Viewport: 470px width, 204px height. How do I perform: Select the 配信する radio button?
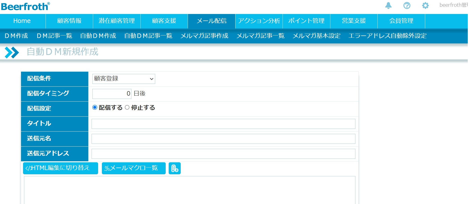pos(95,108)
